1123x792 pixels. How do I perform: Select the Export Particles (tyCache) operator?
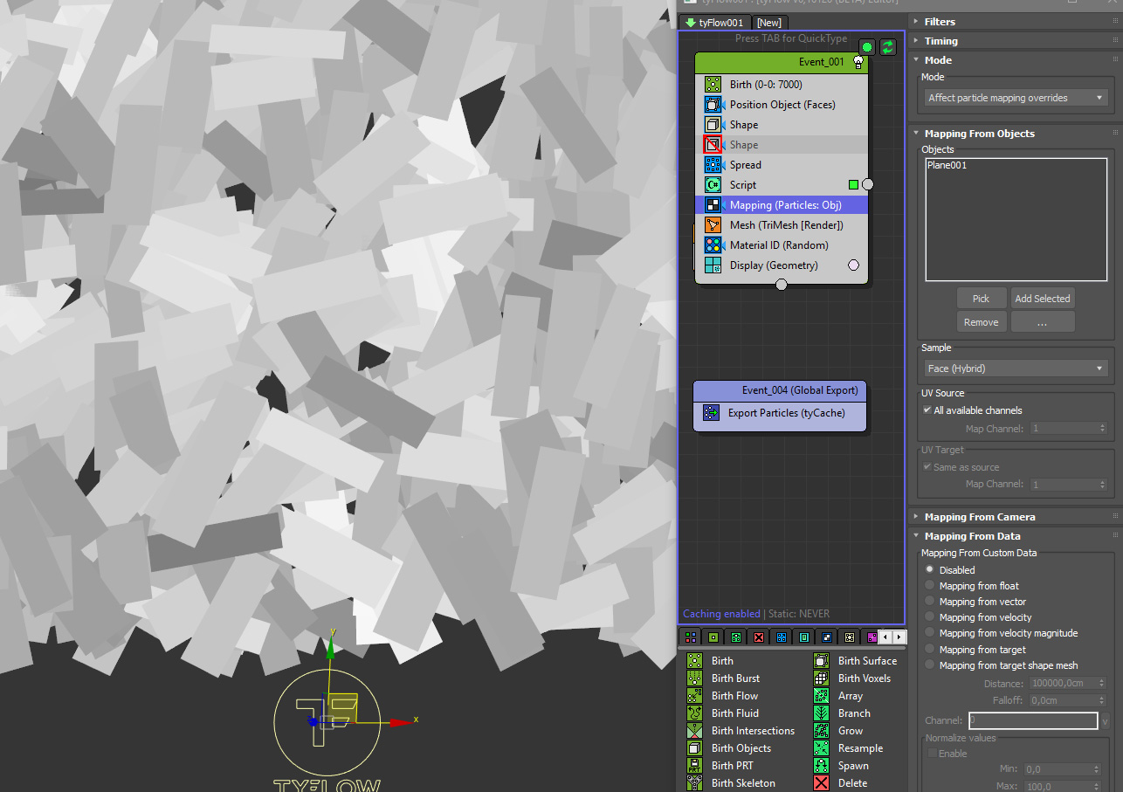click(x=780, y=413)
